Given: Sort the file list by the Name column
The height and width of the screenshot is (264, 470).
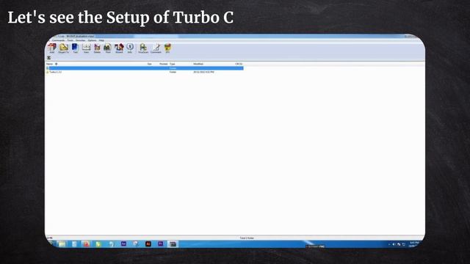Looking at the screenshot, I should pos(49,64).
